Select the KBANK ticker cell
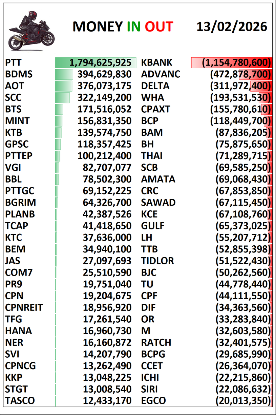 click(157, 62)
